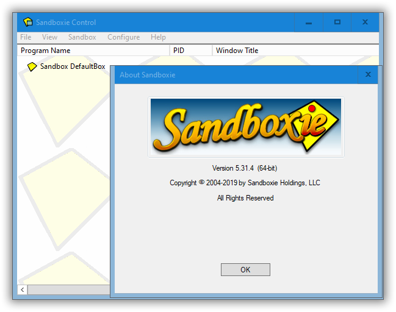The width and height of the screenshot is (396, 312).
Task: Open the View menu
Action: click(x=49, y=37)
